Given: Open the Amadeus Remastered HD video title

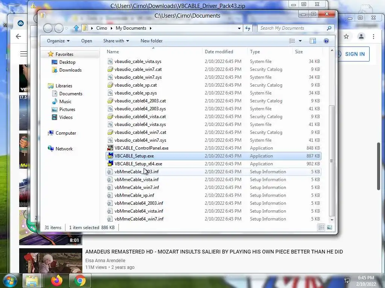Looking at the screenshot, I should click(214, 252).
